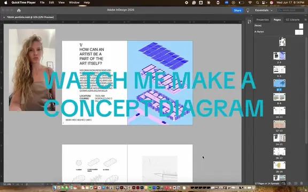Open the zoom level dropdown 32.14%
The image size is (308, 192).
point(13,184)
